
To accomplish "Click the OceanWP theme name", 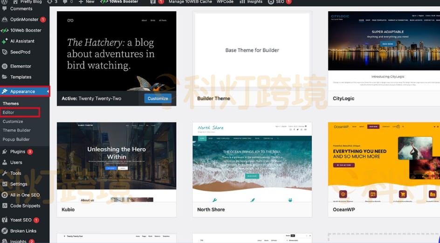I will (344, 209).
